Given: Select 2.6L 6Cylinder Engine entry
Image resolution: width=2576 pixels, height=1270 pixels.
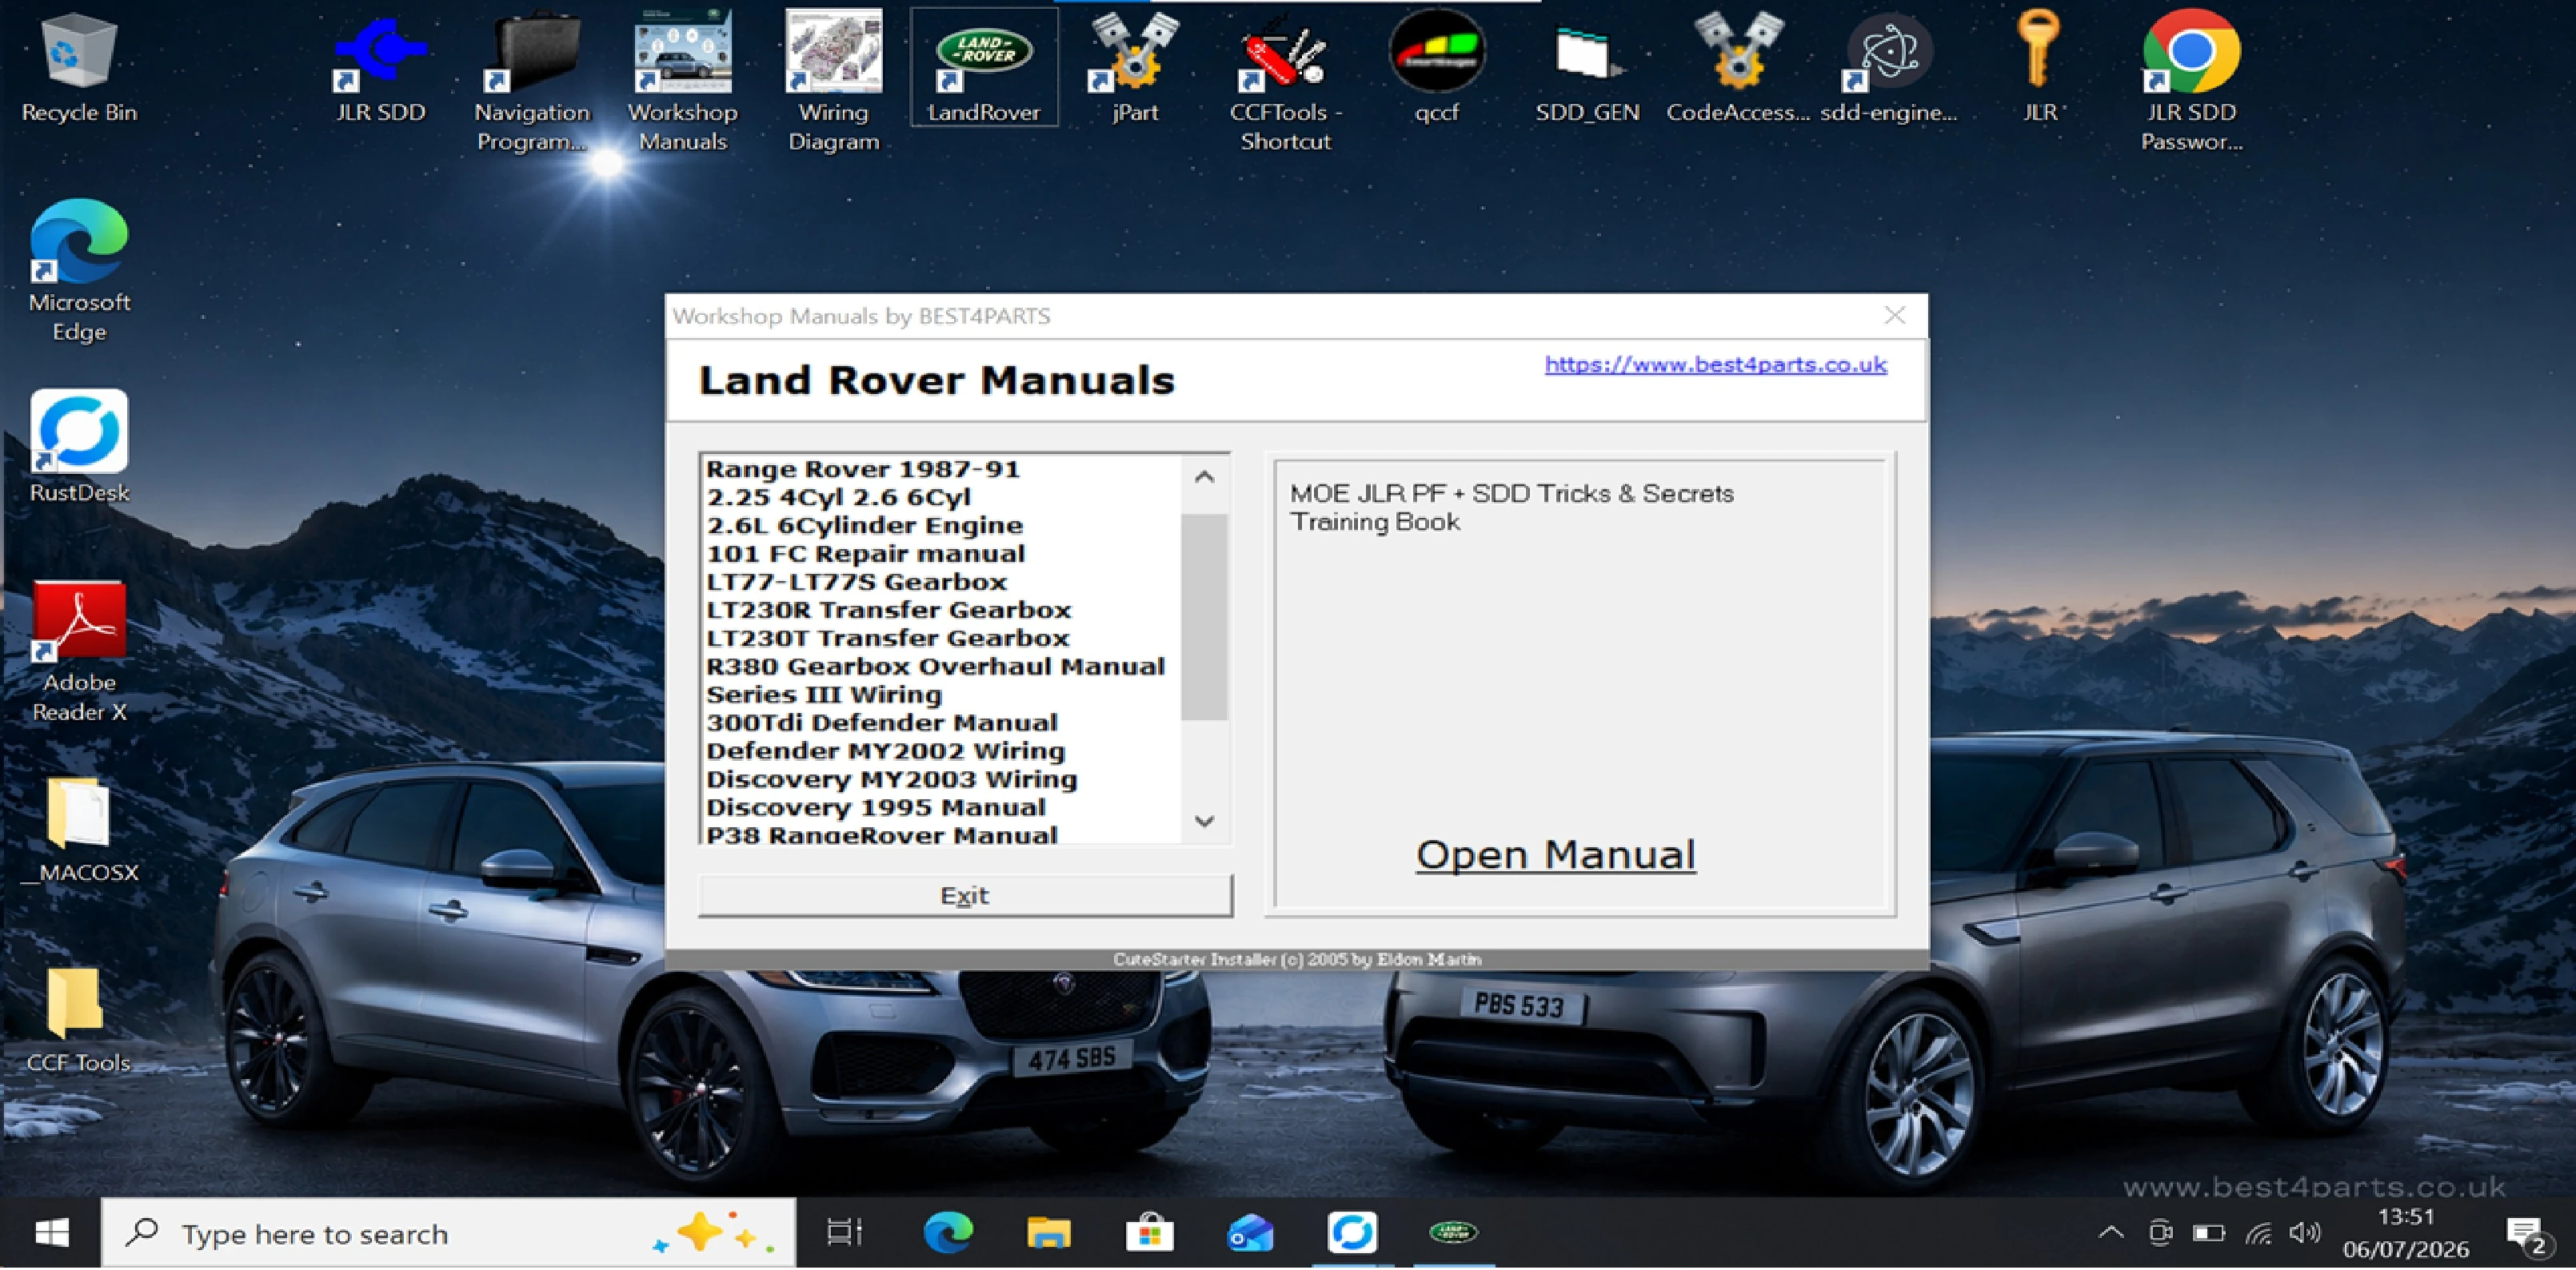Looking at the screenshot, I should coord(864,524).
